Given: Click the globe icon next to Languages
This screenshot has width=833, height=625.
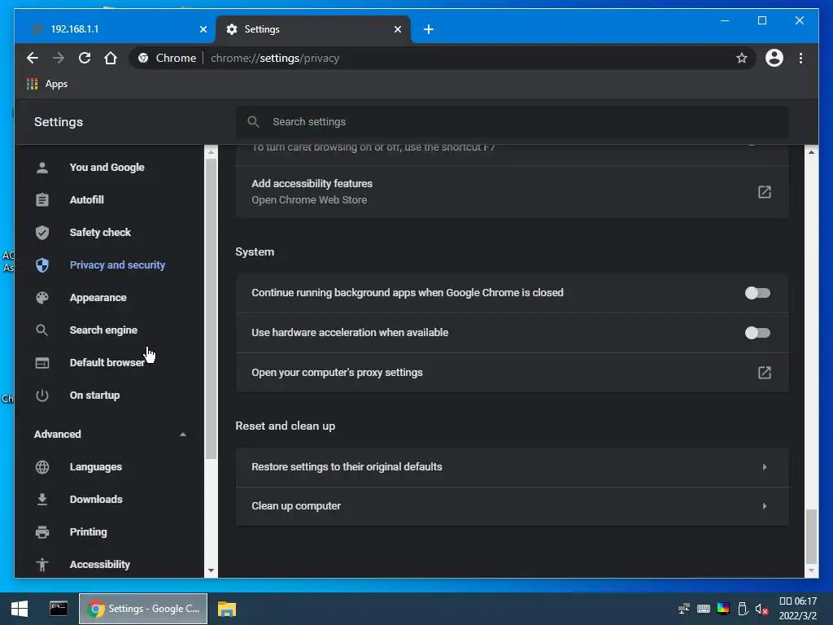Looking at the screenshot, I should pyautogui.click(x=42, y=467).
